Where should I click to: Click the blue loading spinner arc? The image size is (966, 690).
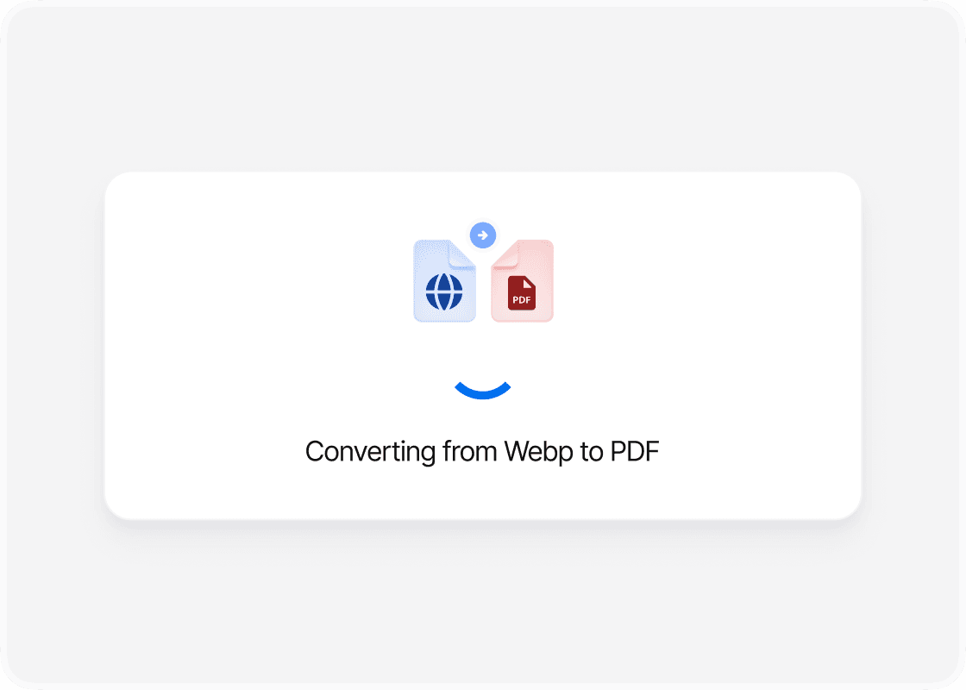(483, 391)
